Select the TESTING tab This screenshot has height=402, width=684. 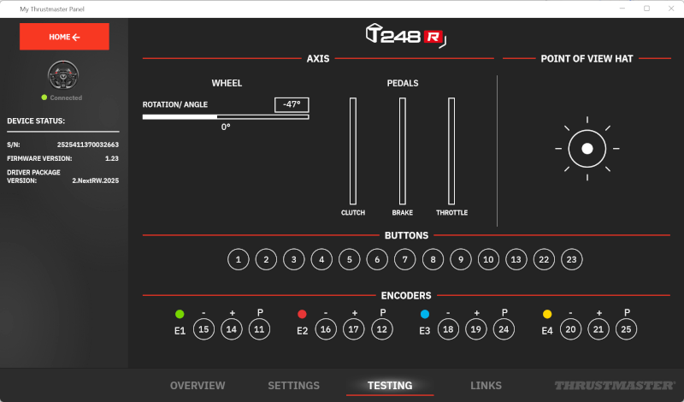pos(390,386)
